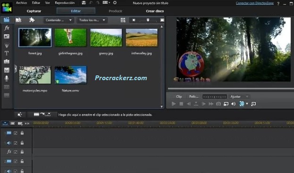Toggle audio track 1 enable checkbox
294x173 pixels.
16,143
